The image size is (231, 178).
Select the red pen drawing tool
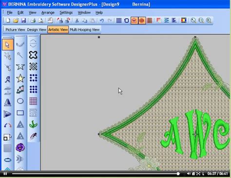[x=33, y=136]
